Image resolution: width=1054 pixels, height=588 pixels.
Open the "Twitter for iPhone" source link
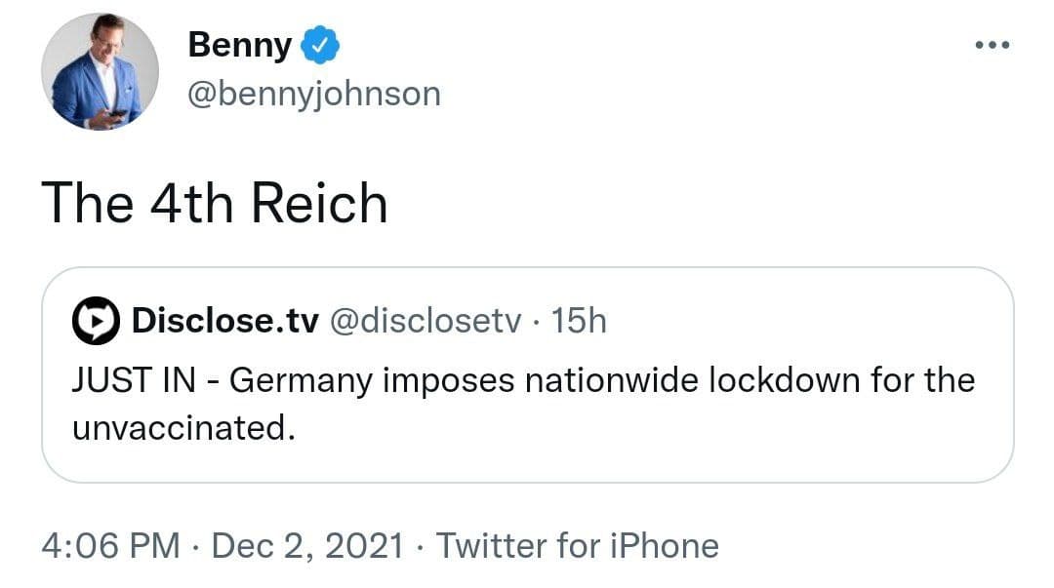(x=577, y=546)
